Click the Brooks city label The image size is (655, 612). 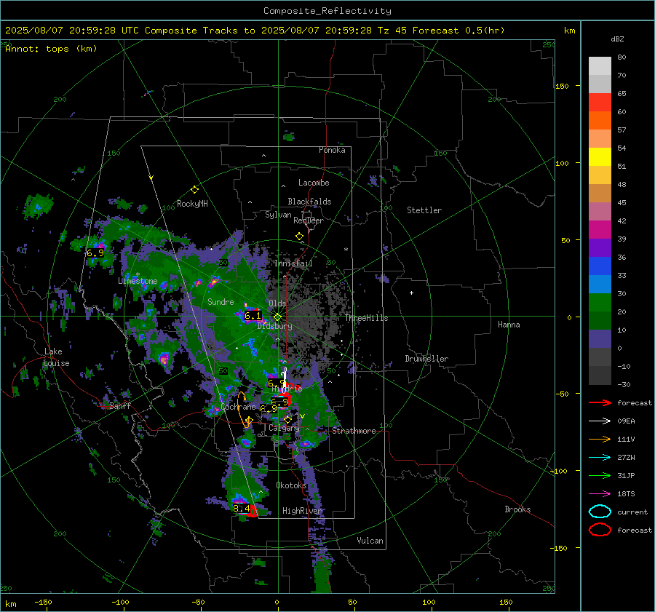click(517, 509)
